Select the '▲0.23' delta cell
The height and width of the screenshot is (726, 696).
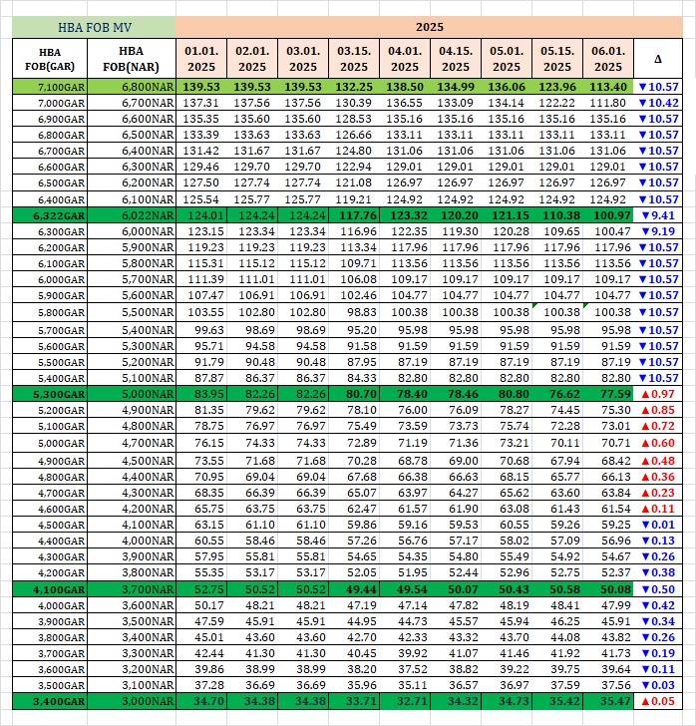pos(658,493)
